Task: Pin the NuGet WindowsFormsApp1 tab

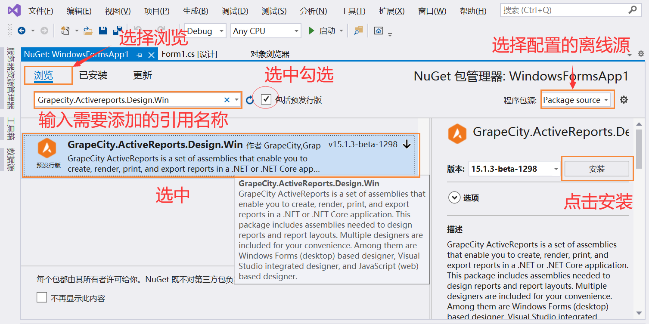Action: click(139, 55)
